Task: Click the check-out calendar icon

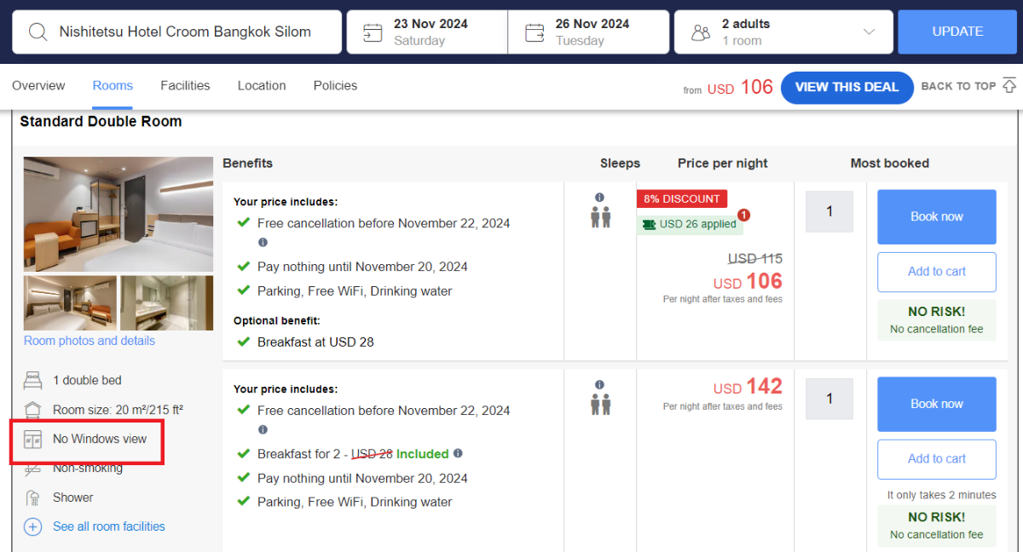Action: pyautogui.click(x=535, y=32)
